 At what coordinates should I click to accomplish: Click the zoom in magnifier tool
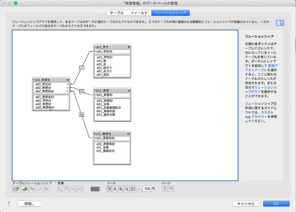coord(121,189)
